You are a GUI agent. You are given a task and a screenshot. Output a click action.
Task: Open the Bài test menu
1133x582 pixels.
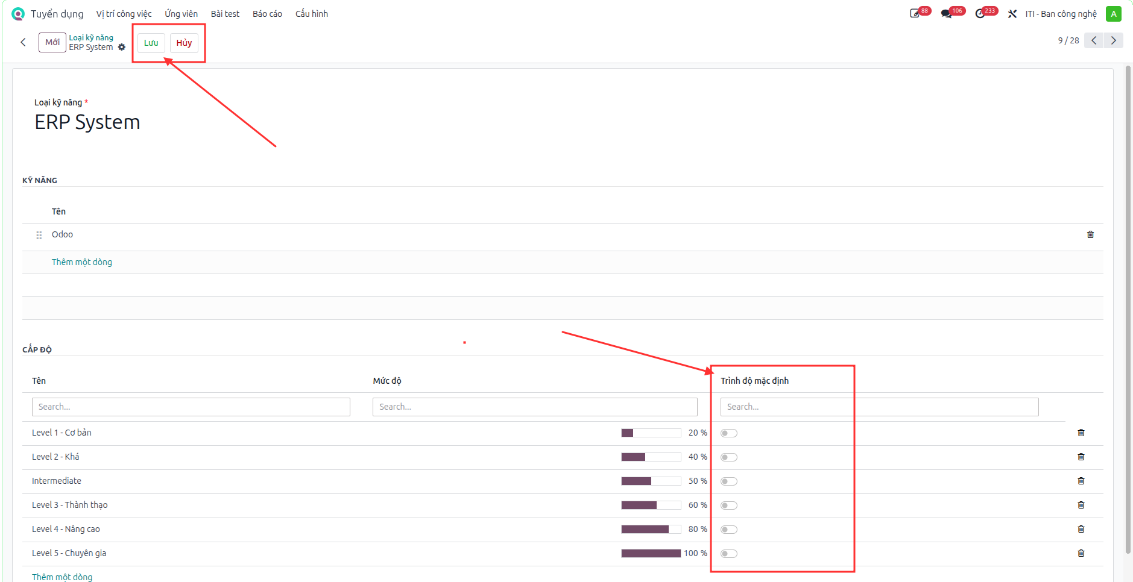(x=225, y=14)
